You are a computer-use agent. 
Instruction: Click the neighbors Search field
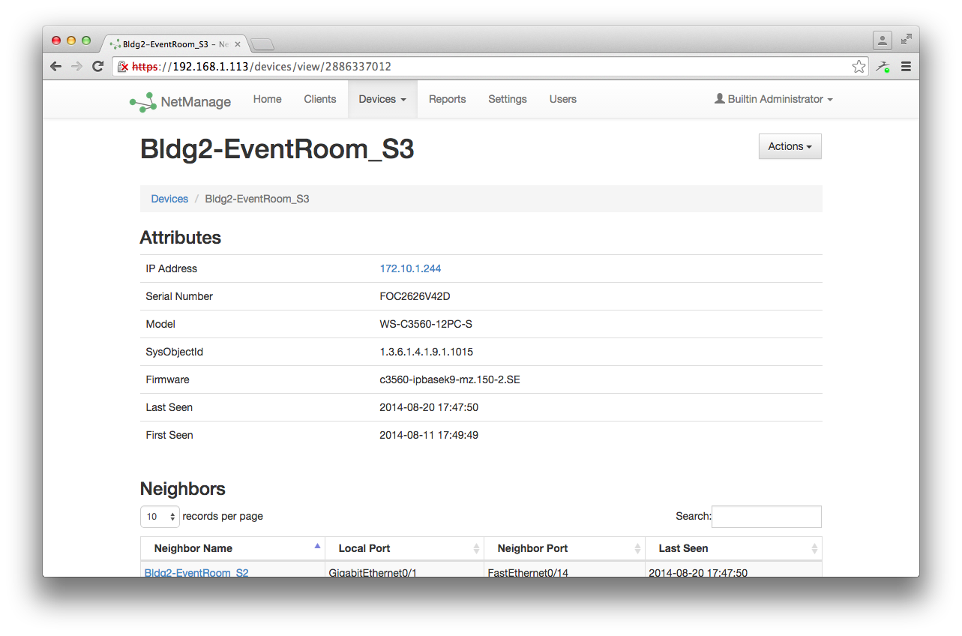tap(766, 517)
